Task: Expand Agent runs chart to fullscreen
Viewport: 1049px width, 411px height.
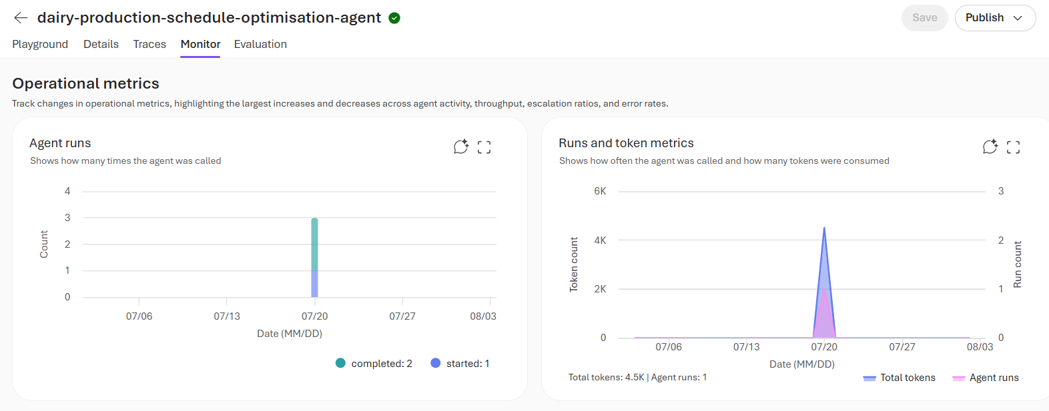Action: (484, 147)
